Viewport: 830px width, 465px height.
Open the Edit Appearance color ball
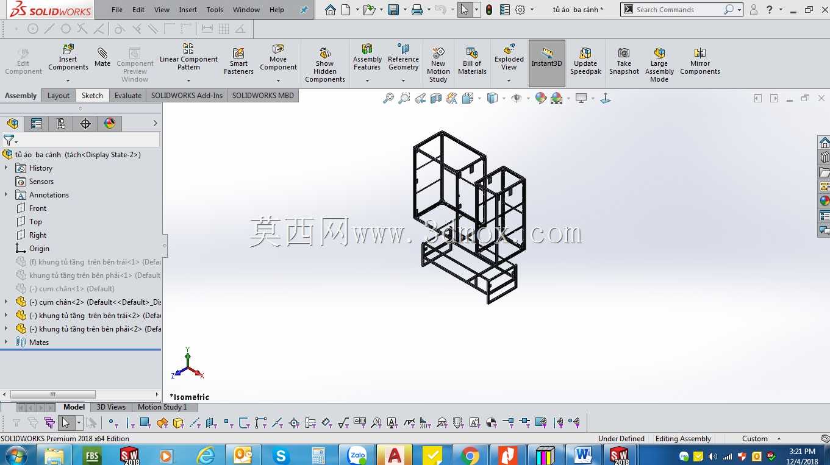coord(540,98)
